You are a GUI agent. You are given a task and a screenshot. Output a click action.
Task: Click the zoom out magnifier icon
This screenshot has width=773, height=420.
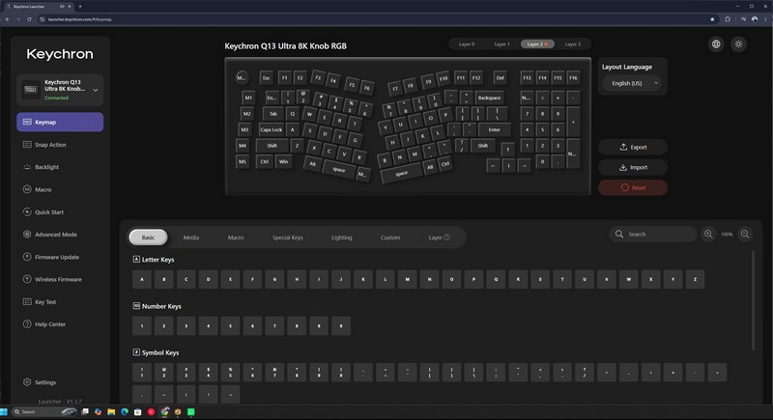[745, 235]
